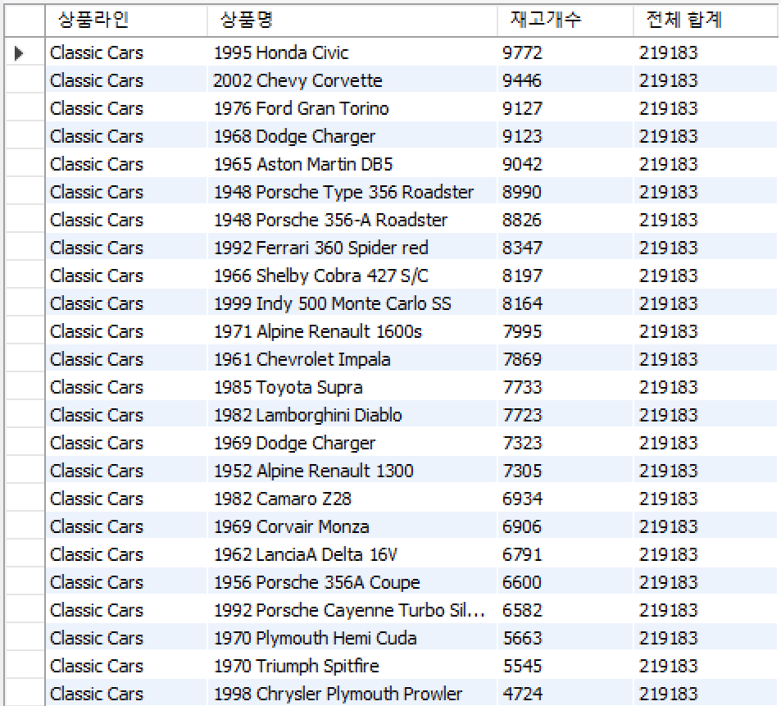Select the stock value 7869
This screenshot has width=781, height=706.
click(x=522, y=360)
